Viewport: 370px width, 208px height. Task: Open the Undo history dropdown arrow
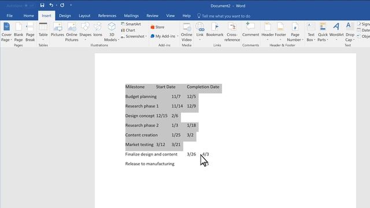[x=57, y=5]
